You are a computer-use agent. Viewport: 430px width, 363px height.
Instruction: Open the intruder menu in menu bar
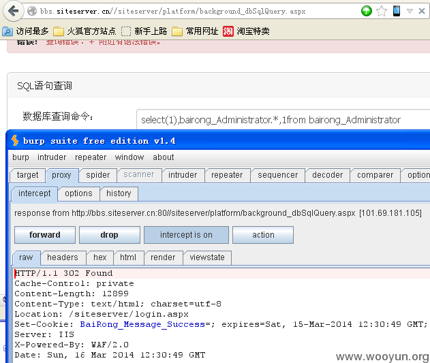pos(52,157)
